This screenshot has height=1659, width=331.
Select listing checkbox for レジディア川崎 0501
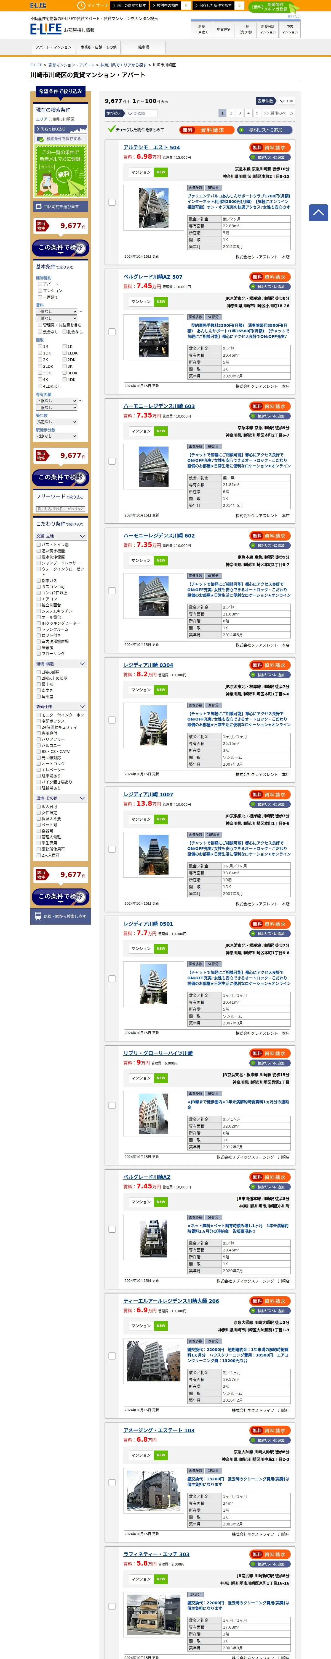(112, 979)
